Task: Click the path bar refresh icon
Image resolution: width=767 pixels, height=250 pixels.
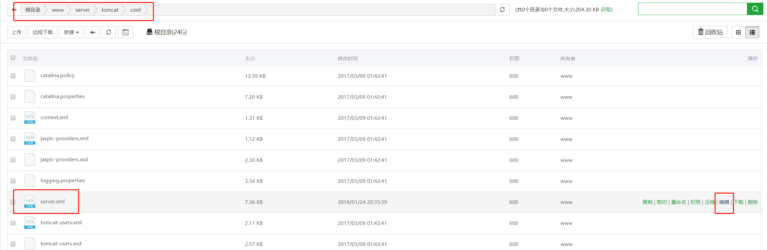Action: tap(502, 10)
